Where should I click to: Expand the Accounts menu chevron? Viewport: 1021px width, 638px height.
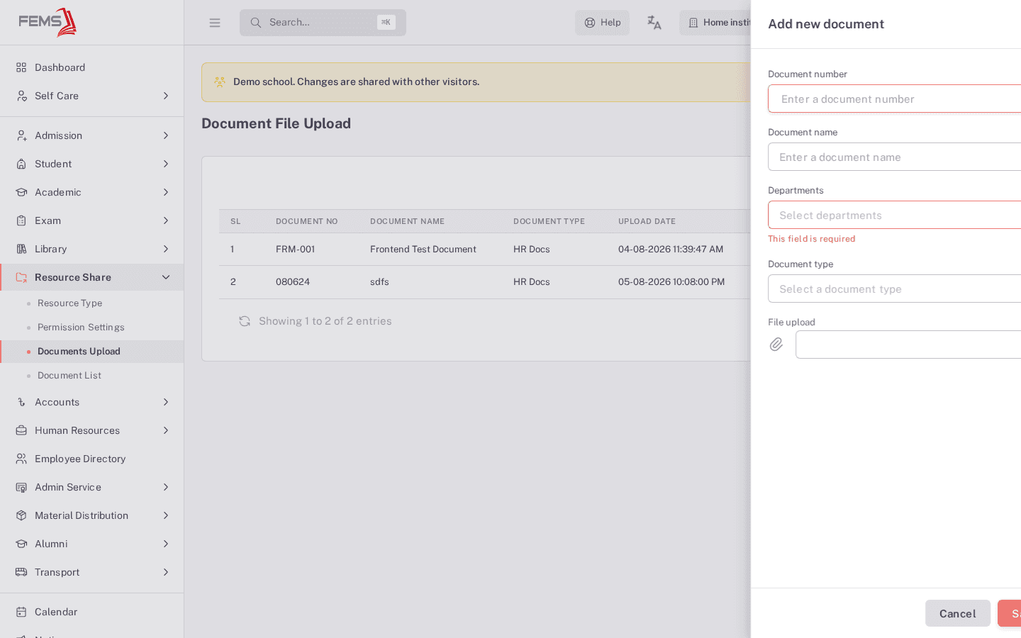[x=166, y=402]
